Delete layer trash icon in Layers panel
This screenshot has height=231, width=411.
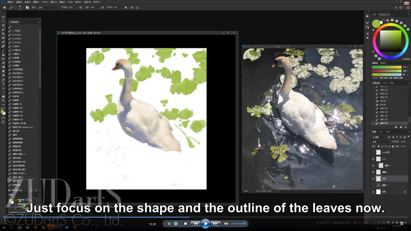(406, 223)
